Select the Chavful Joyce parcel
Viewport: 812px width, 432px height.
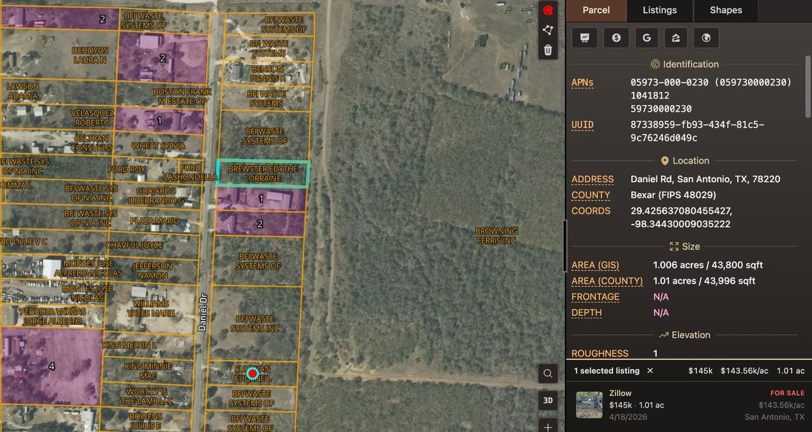pos(134,245)
